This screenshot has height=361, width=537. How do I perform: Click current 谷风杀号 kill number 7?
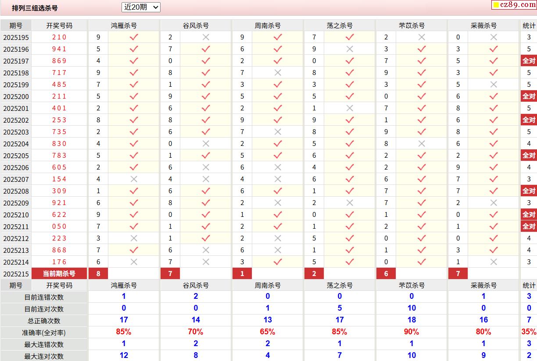[x=170, y=274]
